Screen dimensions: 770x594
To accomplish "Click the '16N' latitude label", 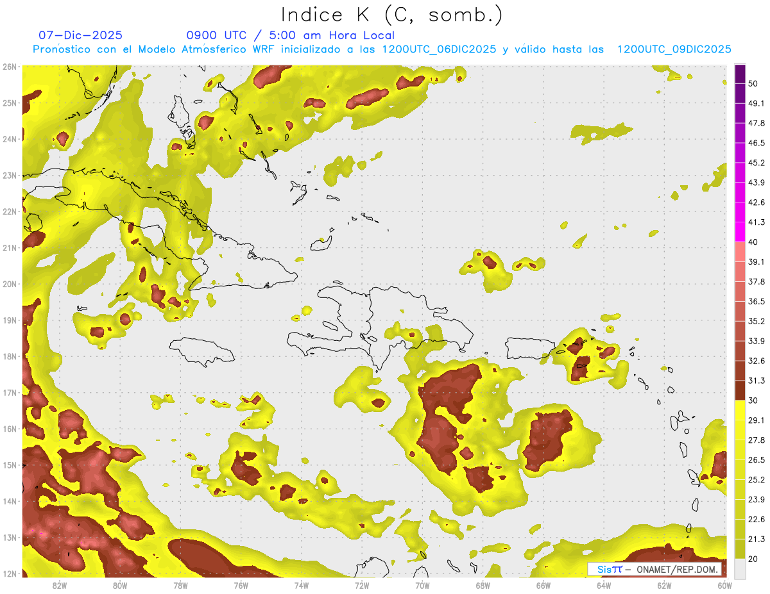I will (x=10, y=429).
